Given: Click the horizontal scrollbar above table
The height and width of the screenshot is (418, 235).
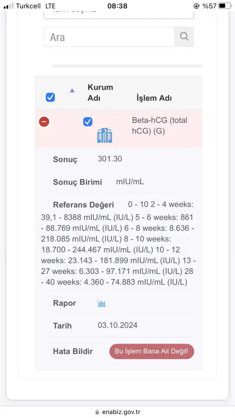Looking at the screenshot, I should [127, 66].
